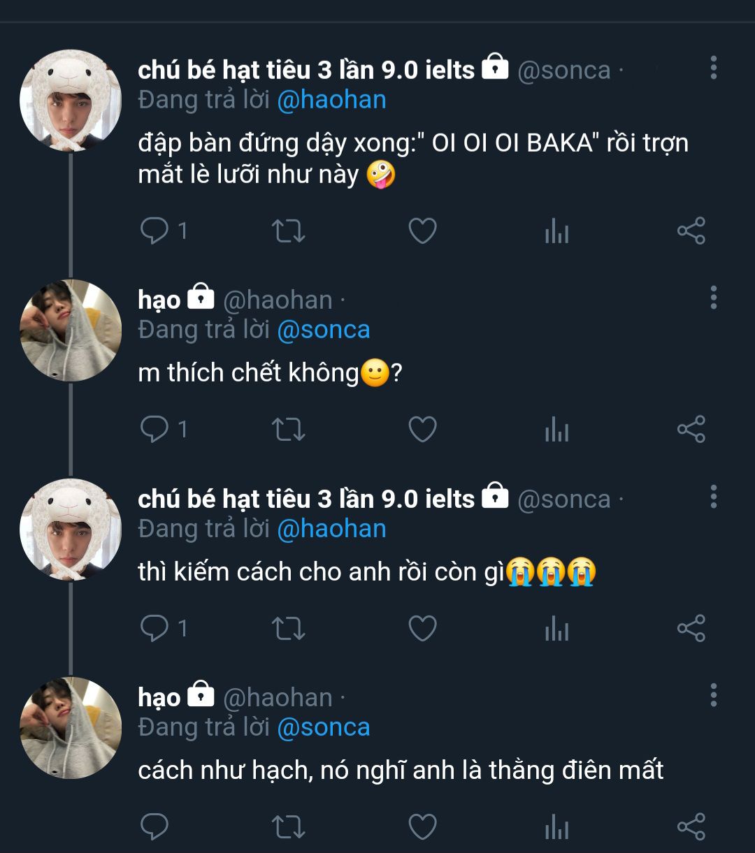The height and width of the screenshot is (853, 755).
Task: Reply to the "OI OI OI BAKA" tweet
Action: click(x=154, y=231)
